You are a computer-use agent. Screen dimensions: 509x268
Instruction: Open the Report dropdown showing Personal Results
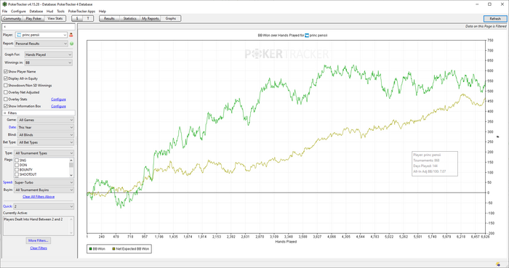(41, 44)
